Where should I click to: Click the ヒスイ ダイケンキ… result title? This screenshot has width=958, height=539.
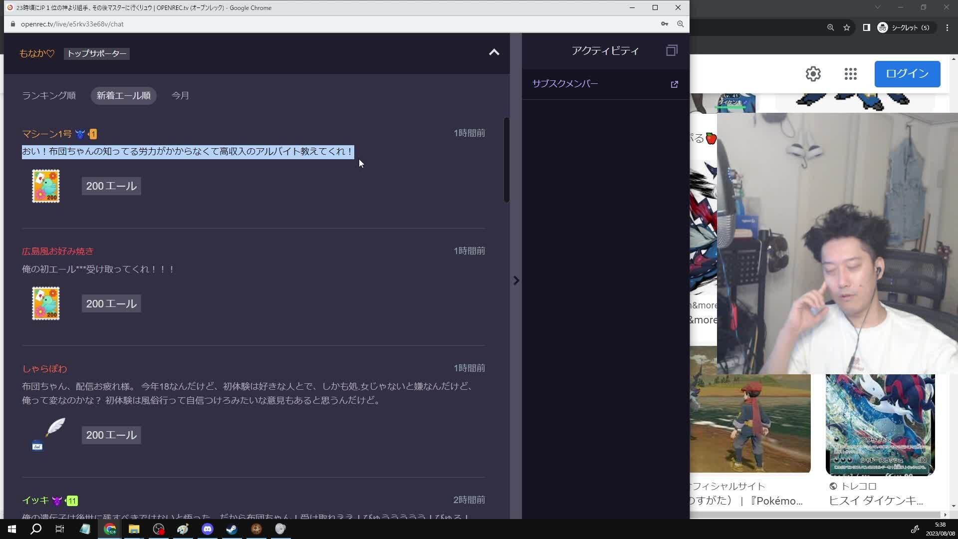point(876,501)
